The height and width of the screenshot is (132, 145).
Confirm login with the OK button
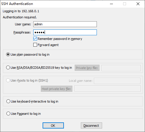(x=53, y=126)
